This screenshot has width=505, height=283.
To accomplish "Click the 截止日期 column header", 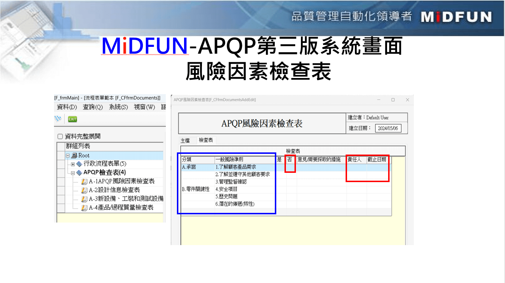I will (x=379, y=160).
